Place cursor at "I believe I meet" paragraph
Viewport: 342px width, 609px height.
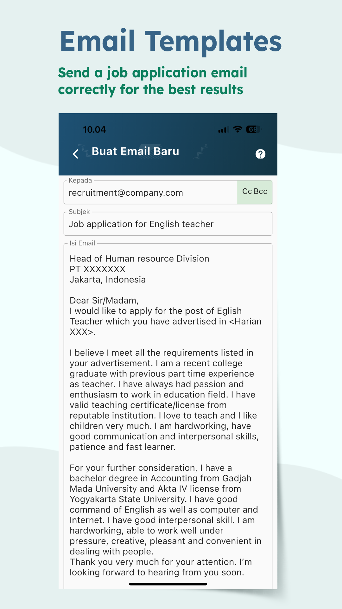(x=161, y=353)
